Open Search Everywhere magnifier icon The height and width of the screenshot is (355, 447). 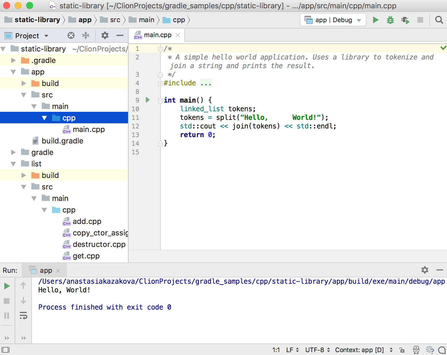(439, 20)
